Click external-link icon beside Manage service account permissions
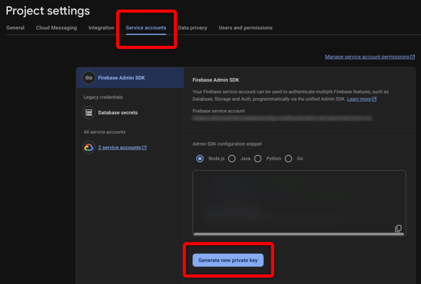421x284 pixels. coord(413,57)
